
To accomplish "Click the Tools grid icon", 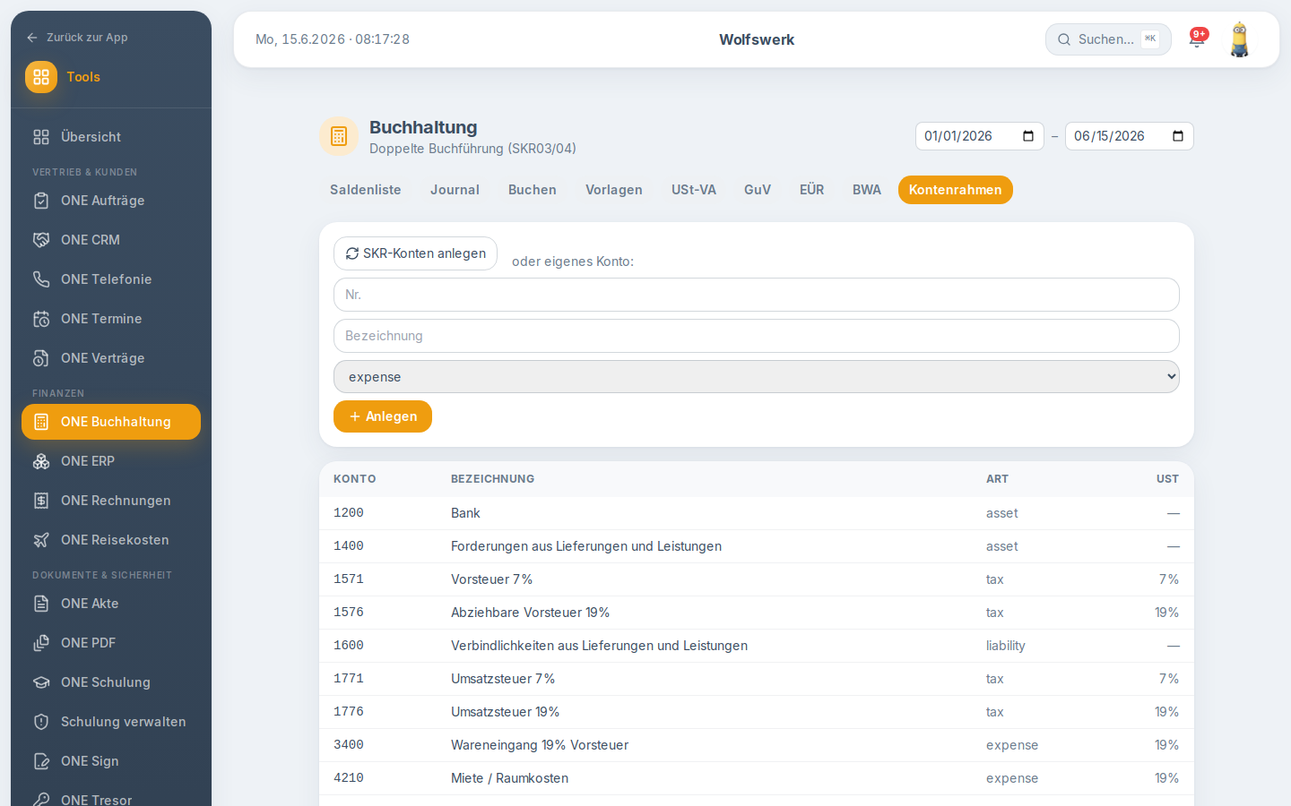I will pyautogui.click(x=41, y=77).
